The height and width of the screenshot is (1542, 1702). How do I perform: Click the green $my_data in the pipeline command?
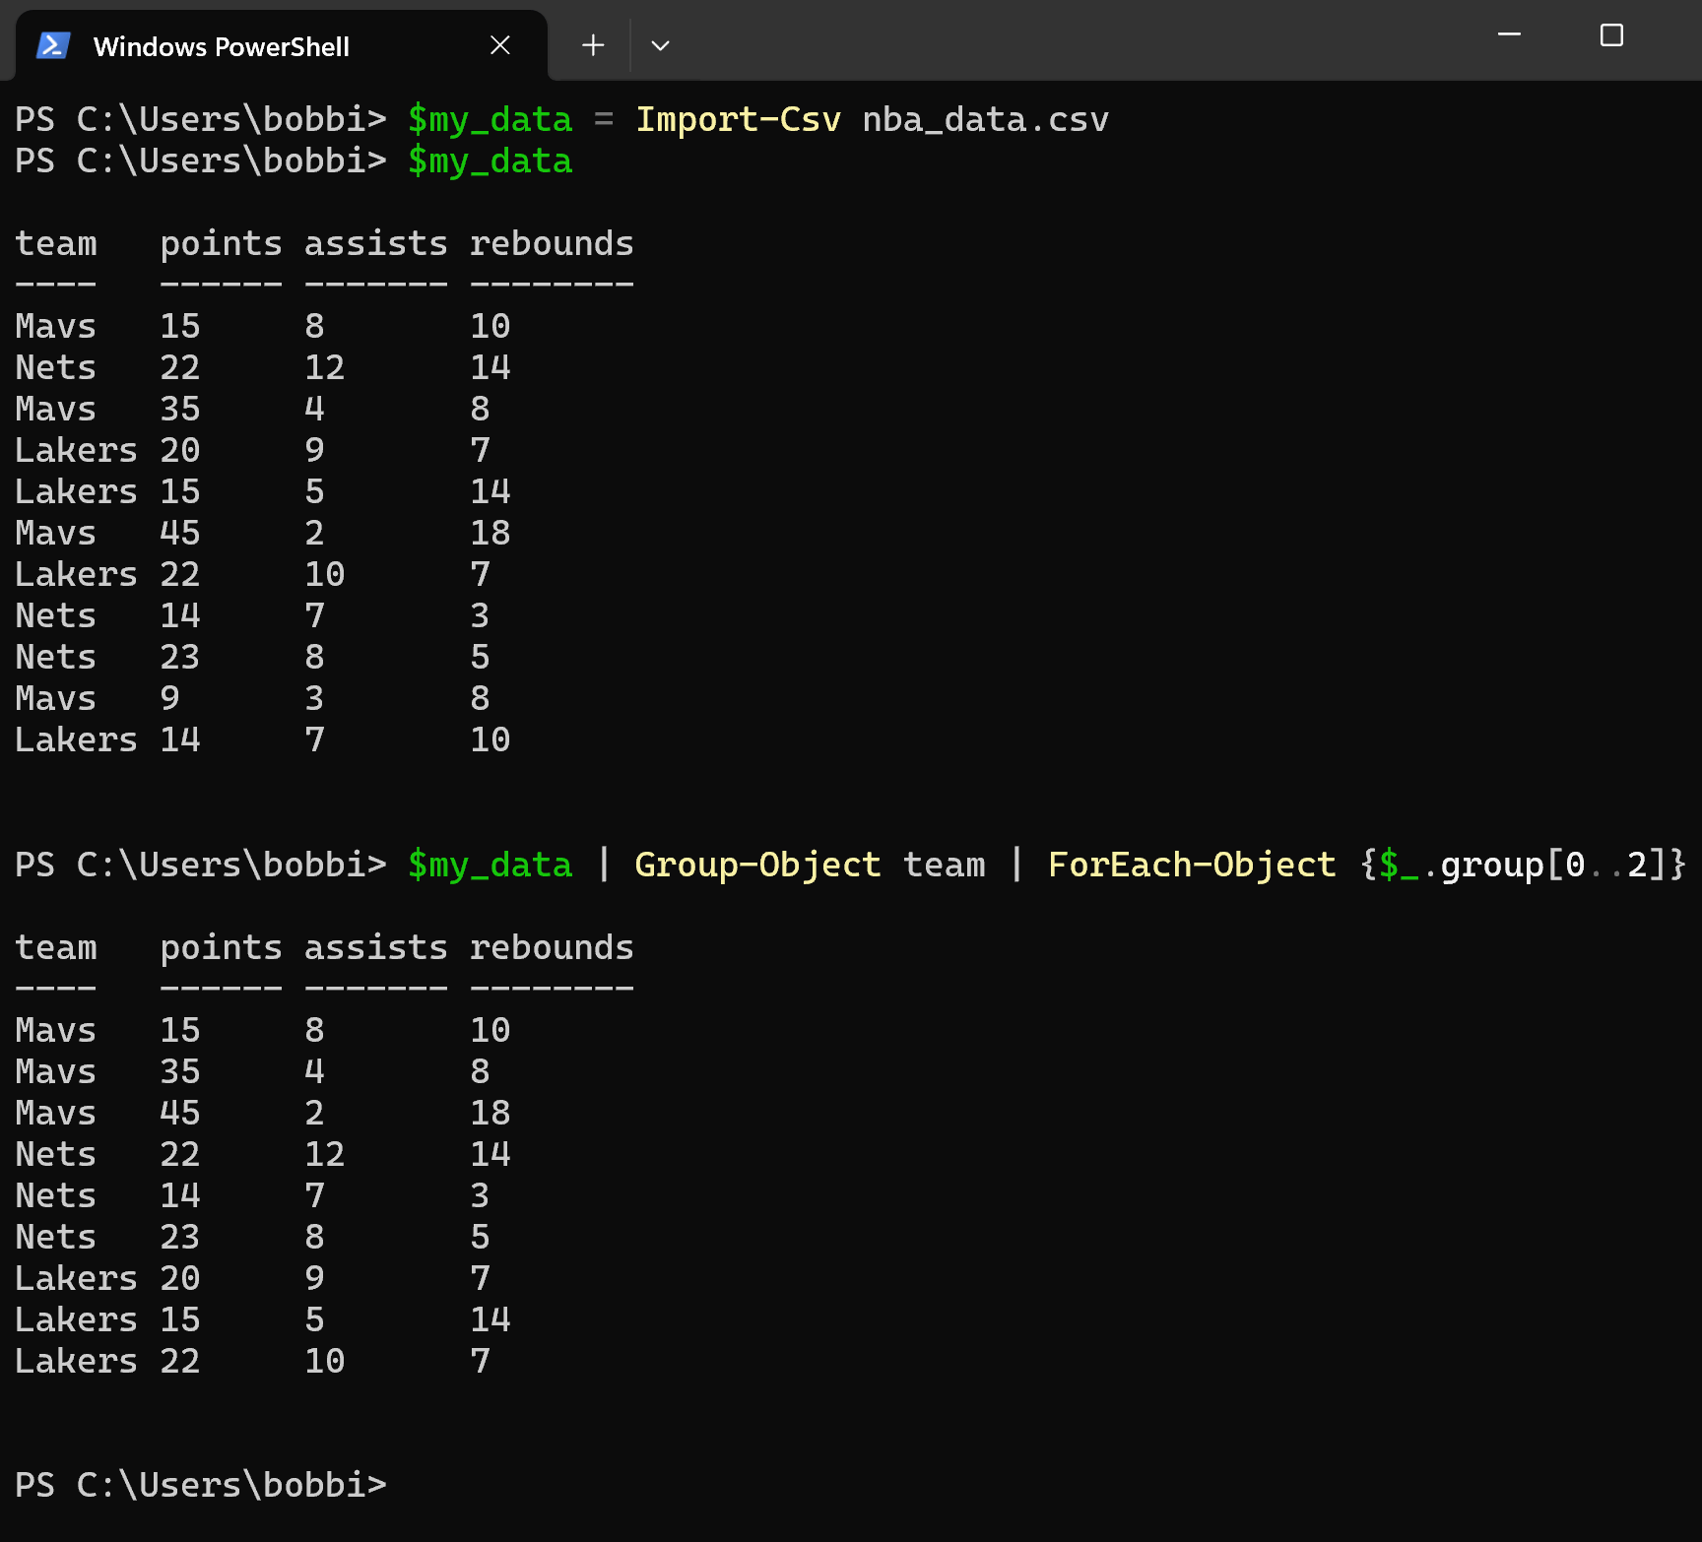pos(490,865)
